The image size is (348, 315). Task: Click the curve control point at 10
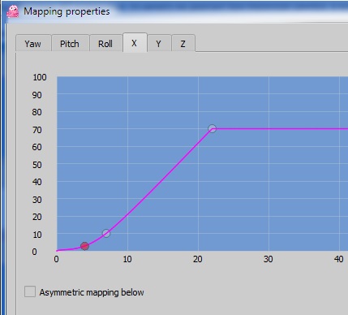pyautogui.click(x=106, y=233)
